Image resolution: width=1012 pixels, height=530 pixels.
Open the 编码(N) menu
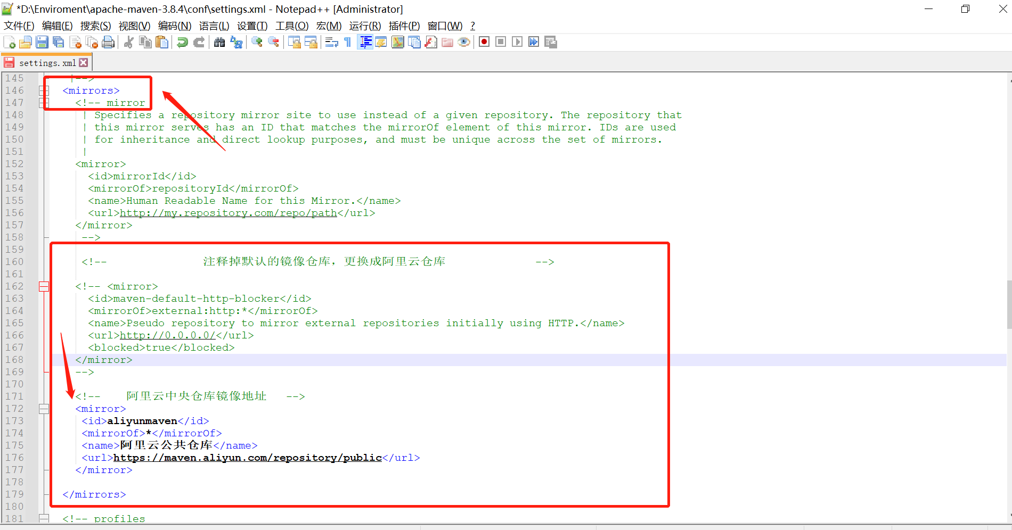coord(175,26)
